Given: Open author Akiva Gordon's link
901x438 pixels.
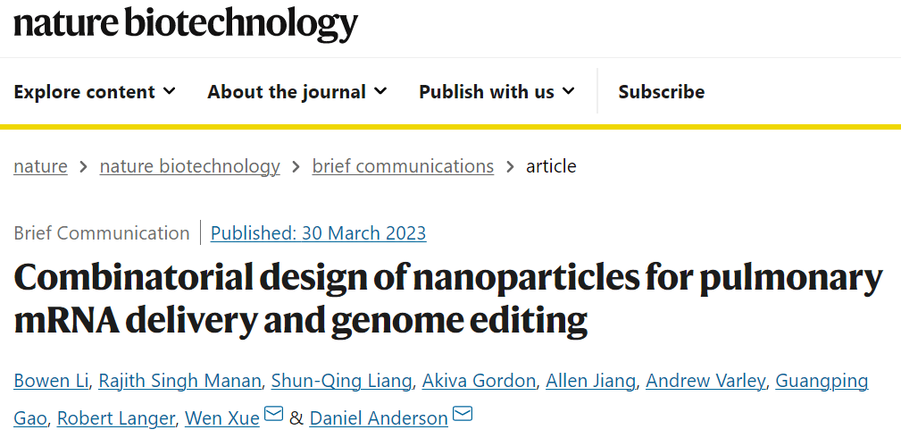Looking at the screenshot, I should (479, 382).
